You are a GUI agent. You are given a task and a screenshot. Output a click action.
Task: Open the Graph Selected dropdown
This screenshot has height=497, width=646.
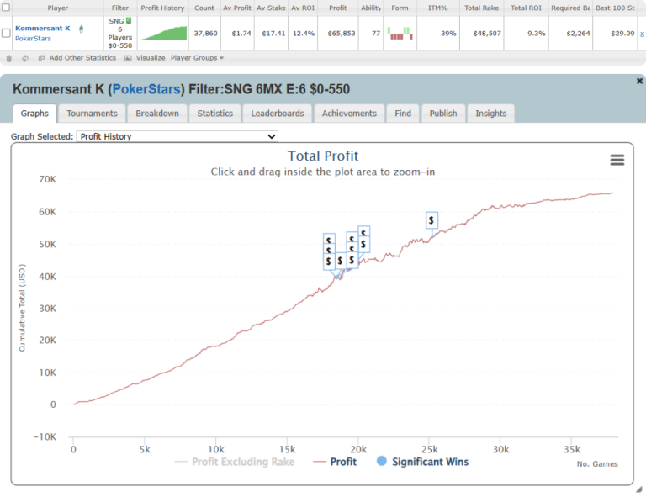click(x=177, y=136)
